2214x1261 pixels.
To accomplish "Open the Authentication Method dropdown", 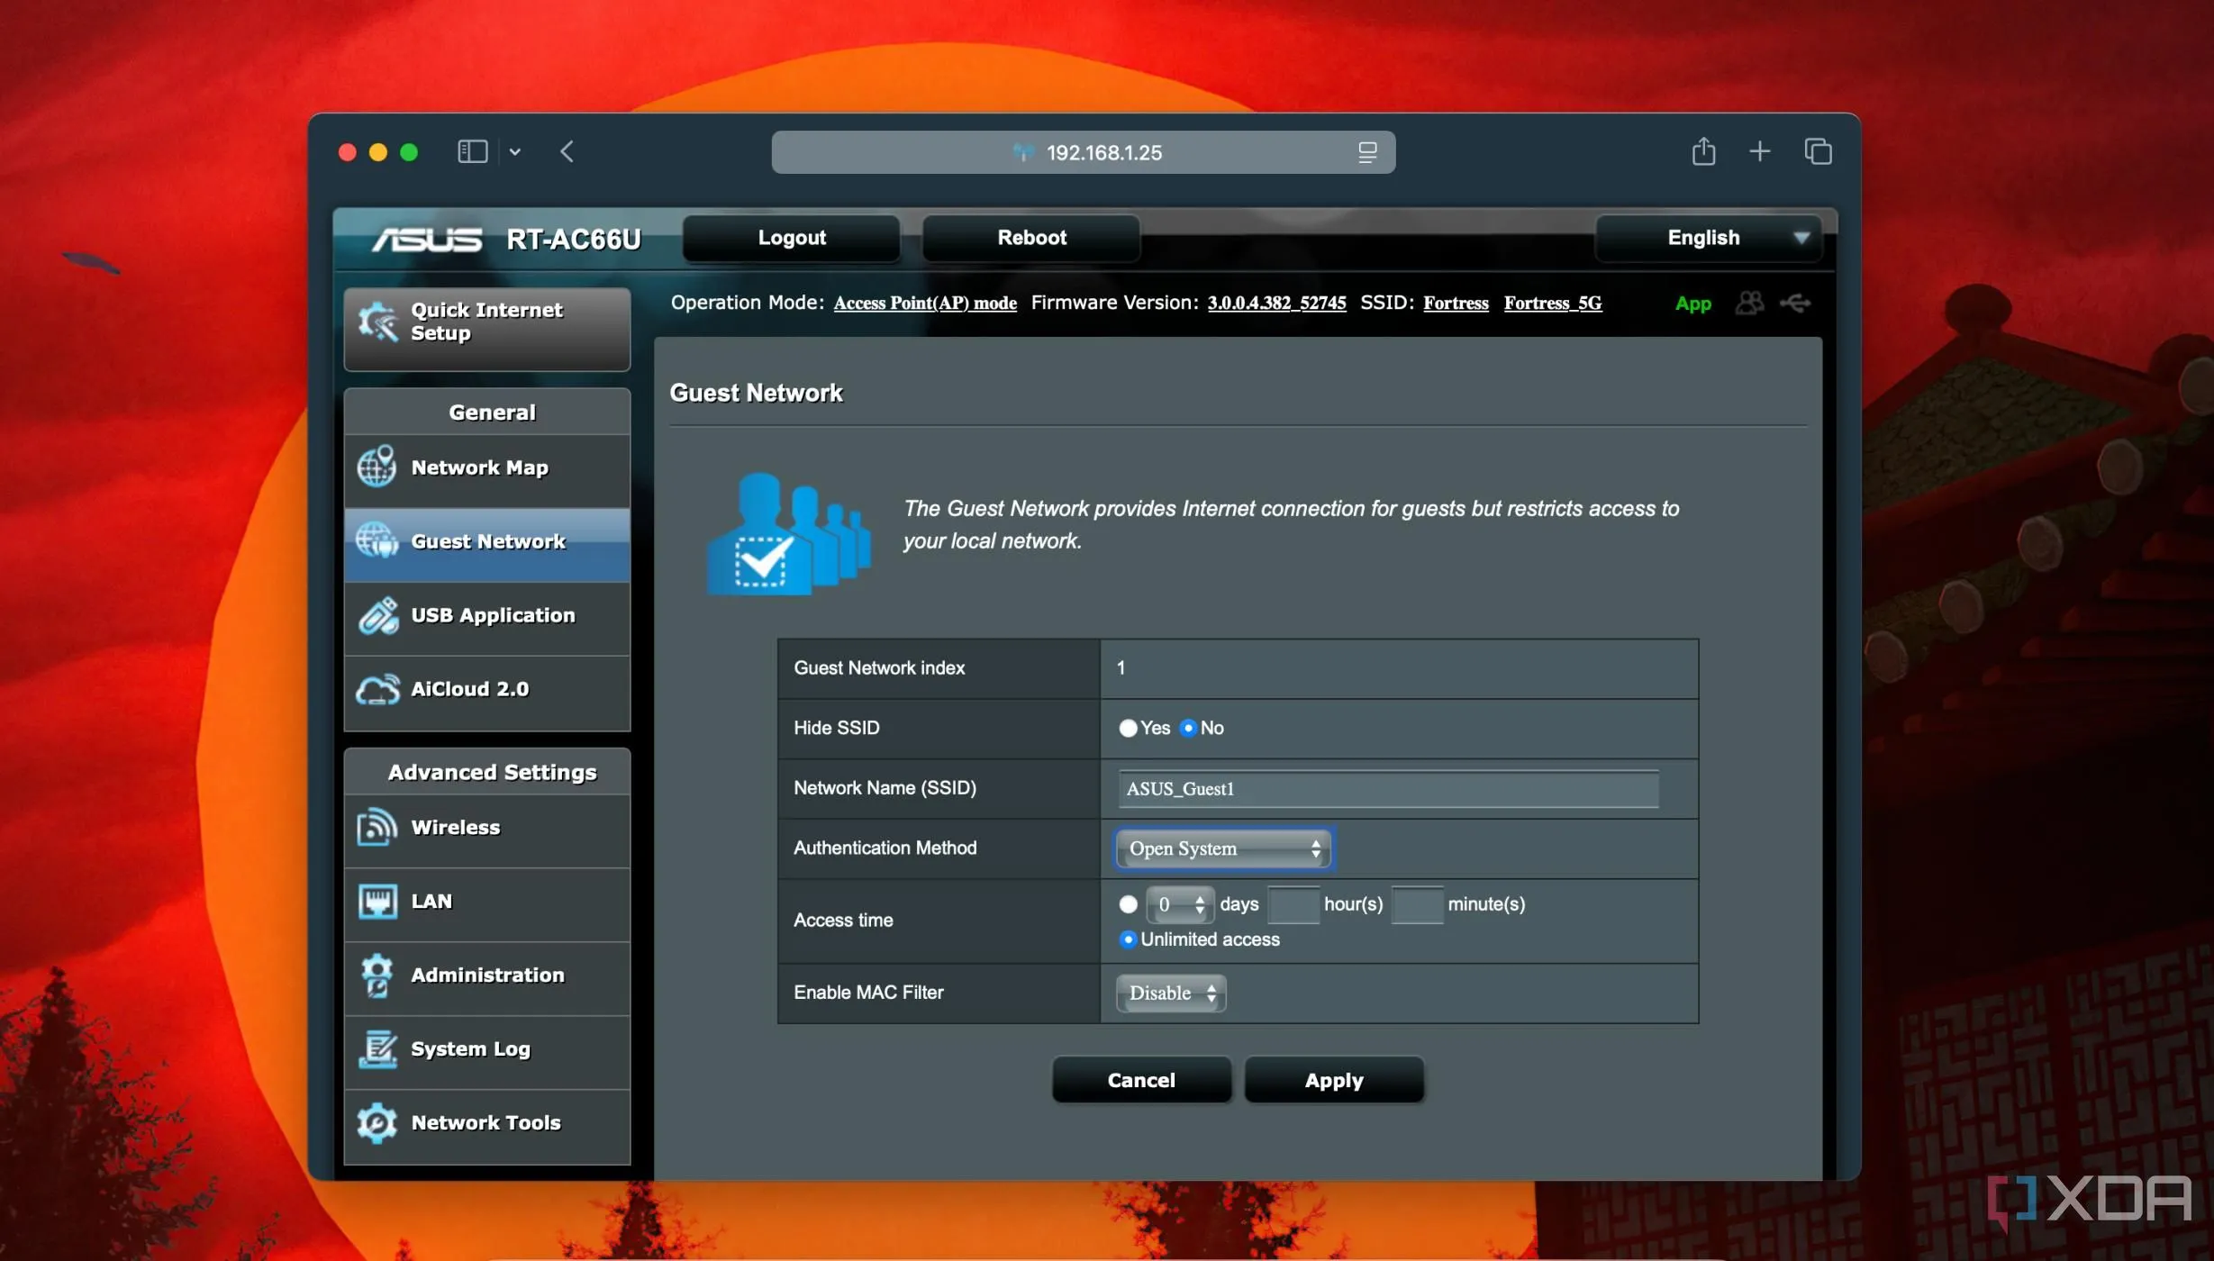I will point(1223,848).
